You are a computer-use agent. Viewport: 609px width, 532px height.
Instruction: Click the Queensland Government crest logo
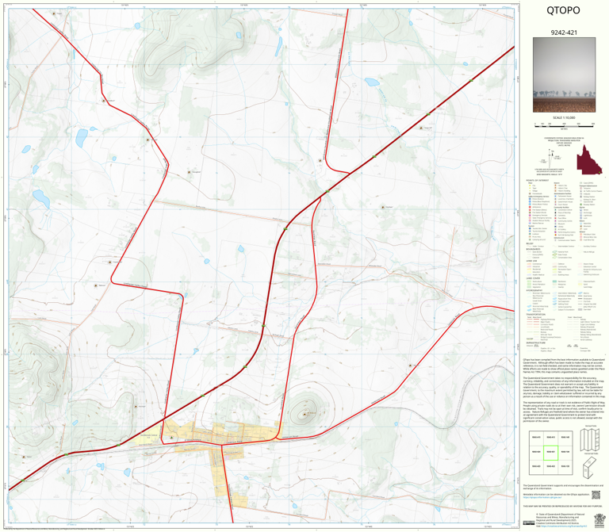click(x=599, y=519)
